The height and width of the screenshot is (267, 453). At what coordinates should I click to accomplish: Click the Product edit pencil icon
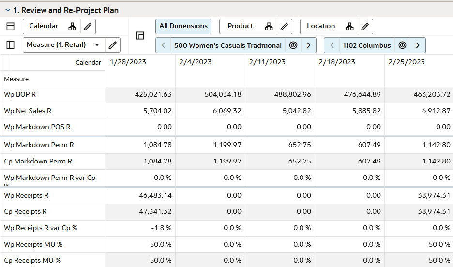coord(284,26)
